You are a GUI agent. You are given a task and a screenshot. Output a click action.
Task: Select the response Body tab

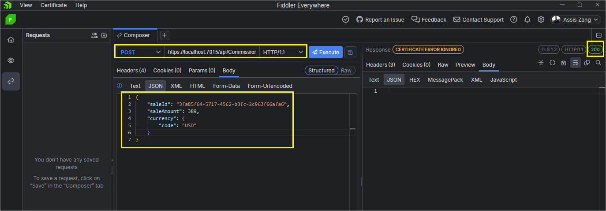(489, 64)
